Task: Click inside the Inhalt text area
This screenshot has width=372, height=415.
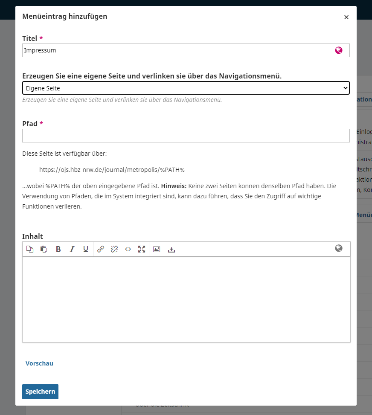Action: 186,299
